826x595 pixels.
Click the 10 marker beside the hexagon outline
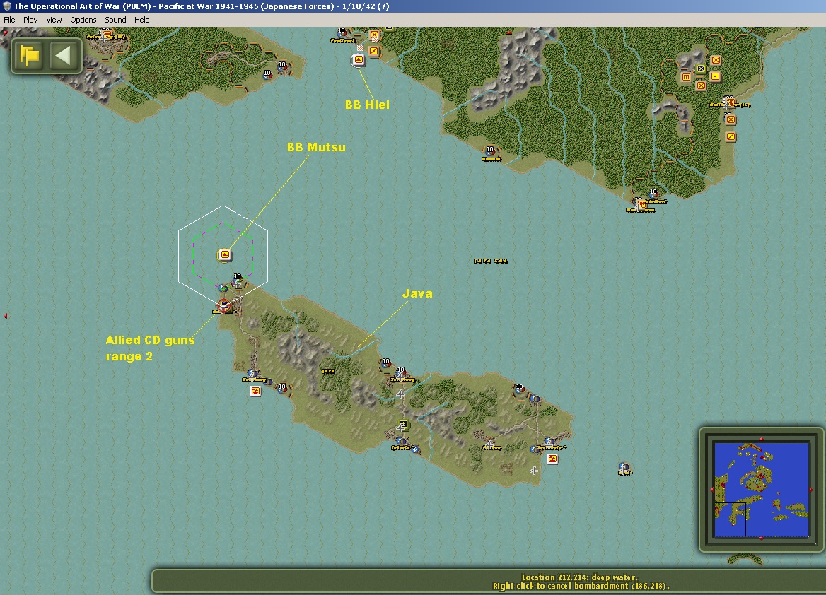click(238, 276)
